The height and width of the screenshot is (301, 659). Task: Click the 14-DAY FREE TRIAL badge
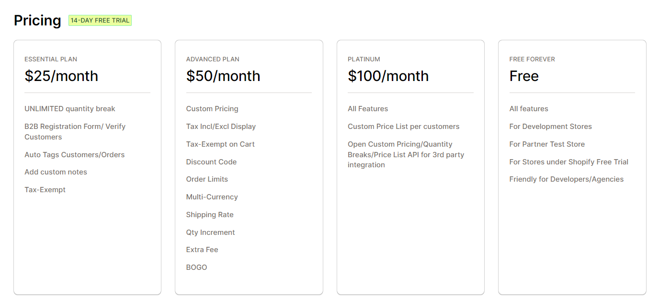click(x=100, y=21)
